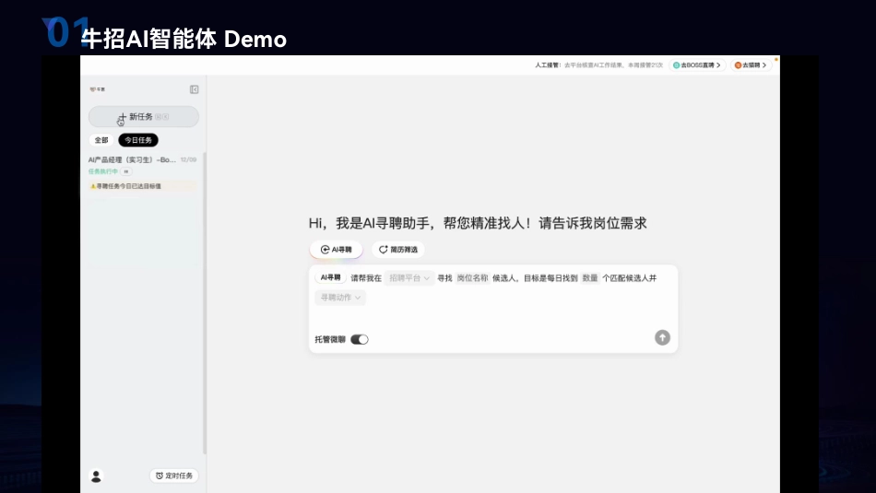
Task: Switch to the 今日任务 tab
Action: pos(138,140)
